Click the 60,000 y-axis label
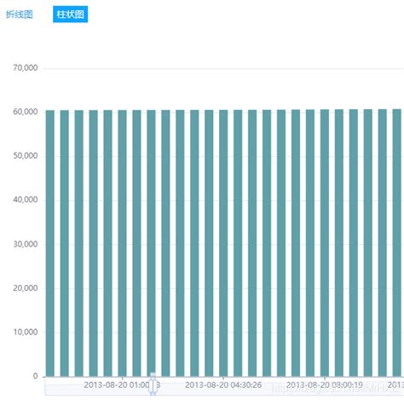 tap(26, 112)
